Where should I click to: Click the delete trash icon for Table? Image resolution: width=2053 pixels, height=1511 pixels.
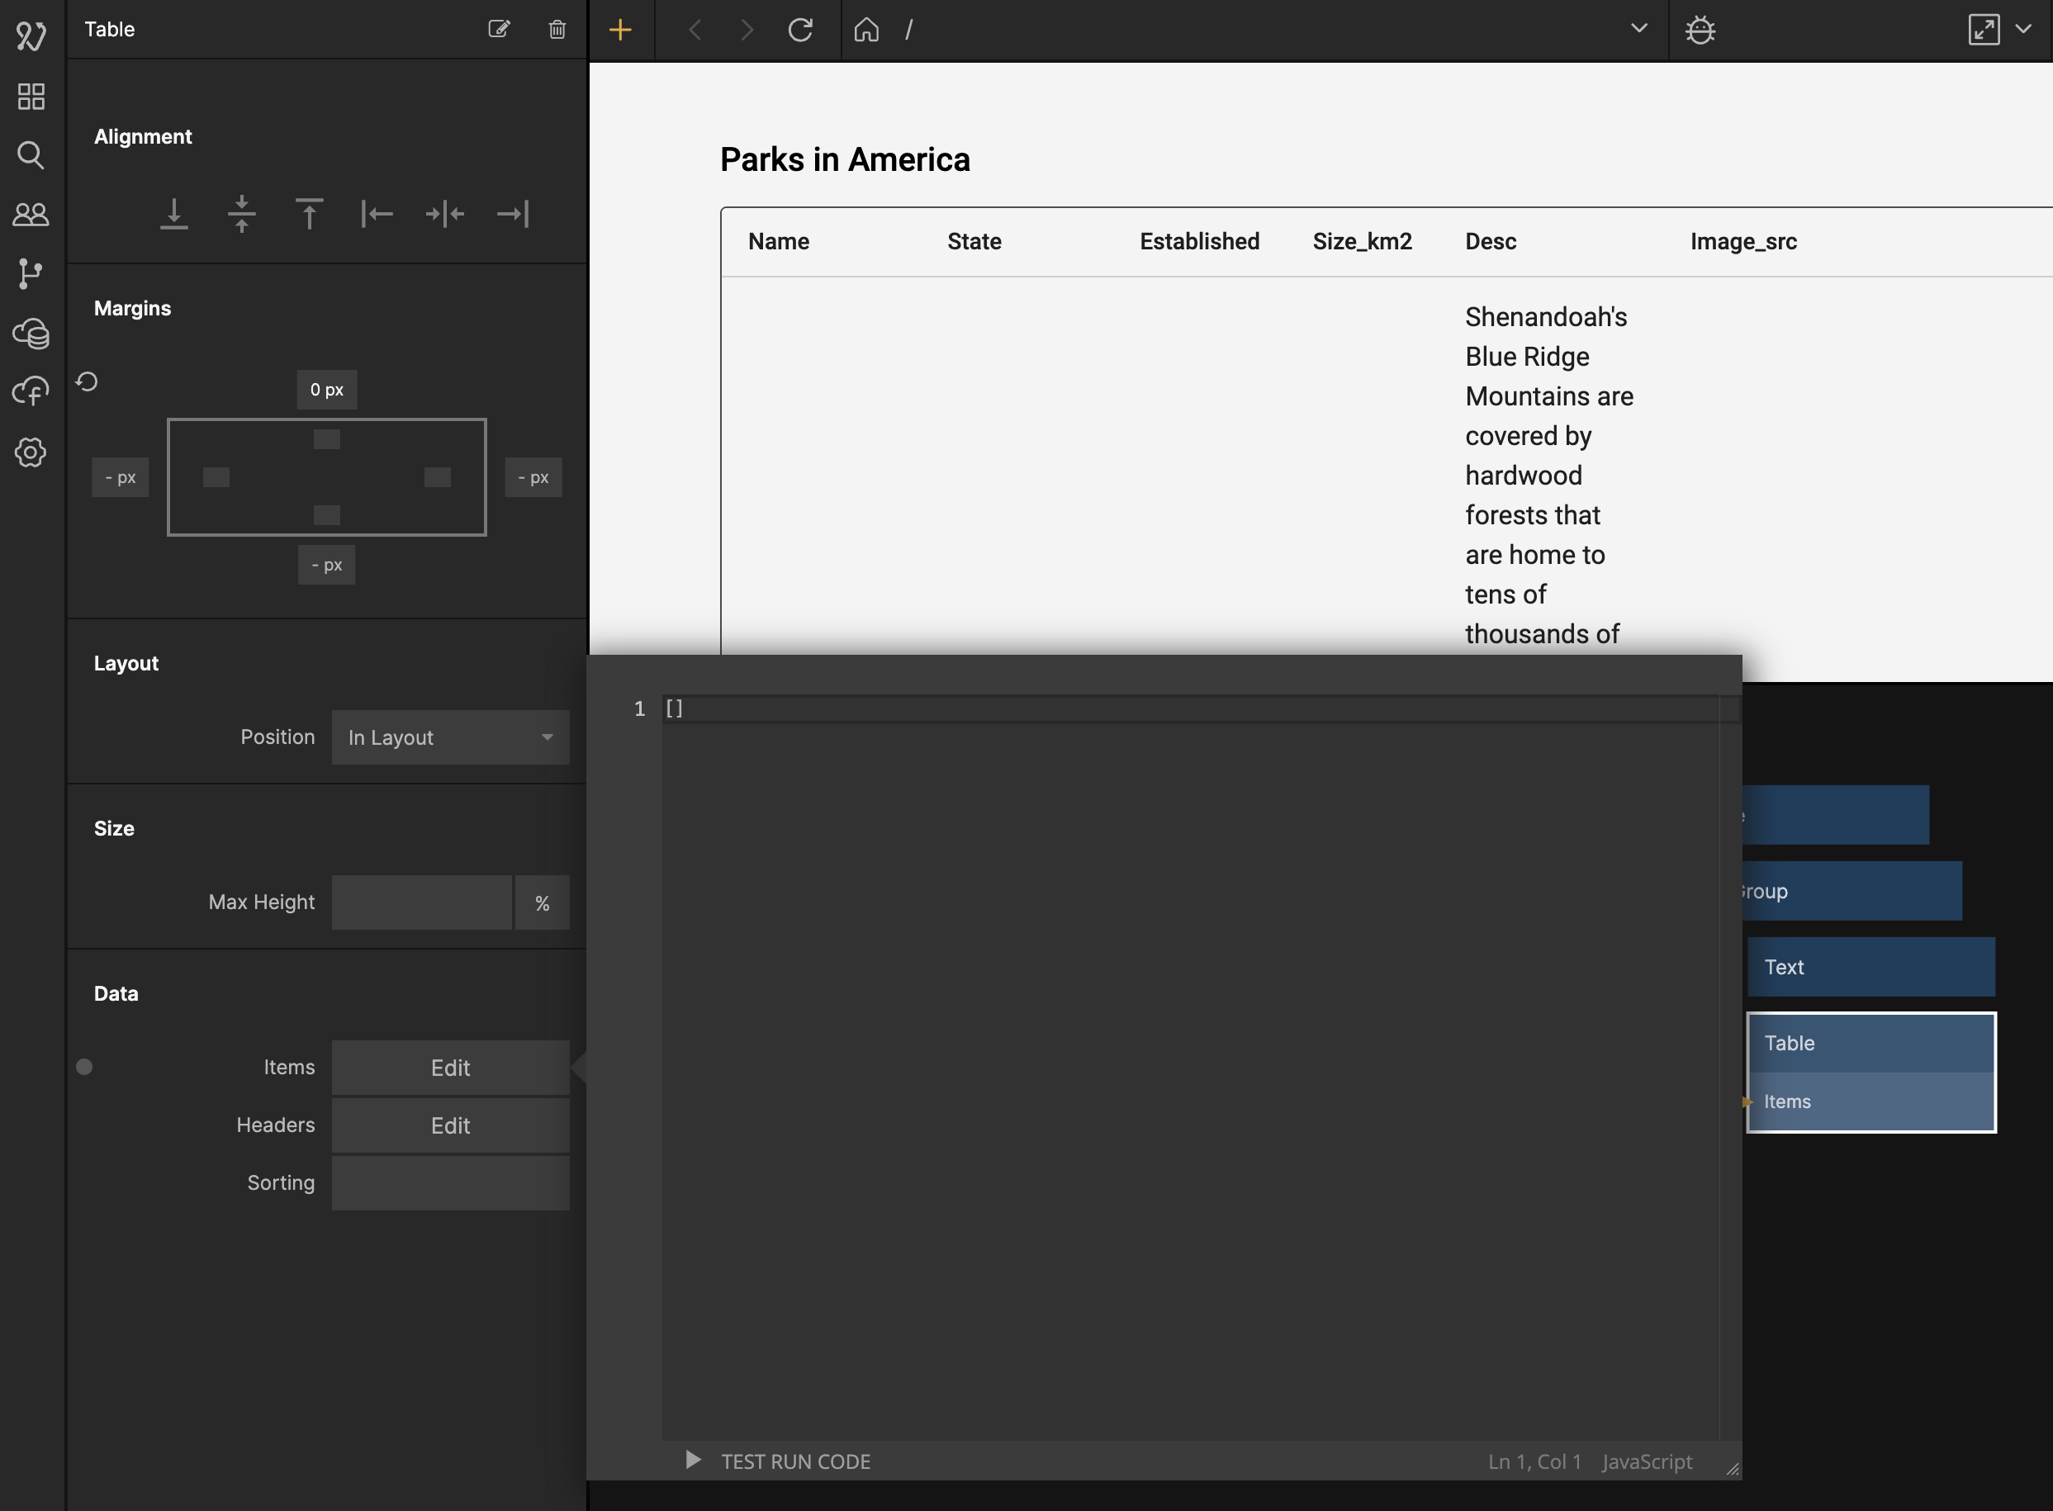[557, 29]
